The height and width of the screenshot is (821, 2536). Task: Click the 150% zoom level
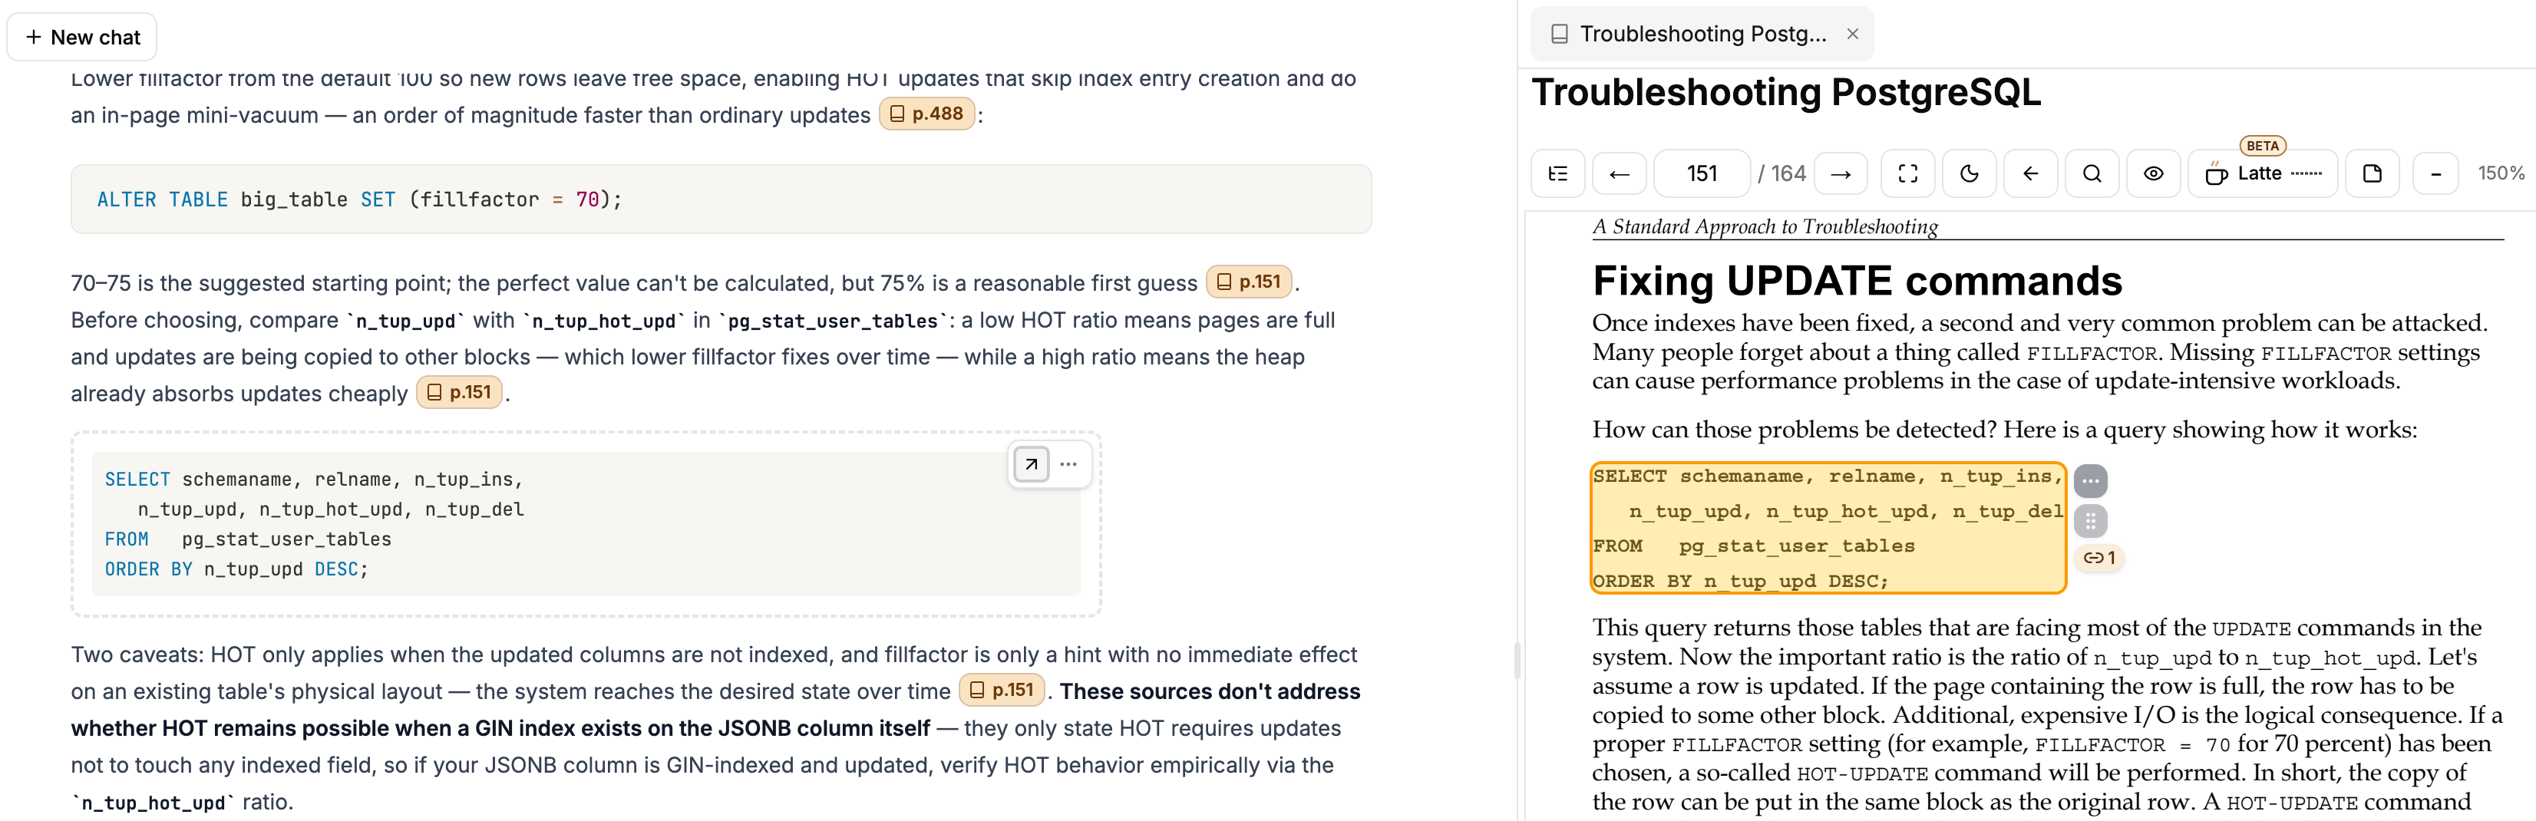(x=2501, y=173)
